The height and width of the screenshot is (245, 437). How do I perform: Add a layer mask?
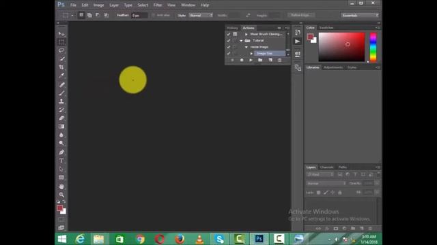coord(336,229)
